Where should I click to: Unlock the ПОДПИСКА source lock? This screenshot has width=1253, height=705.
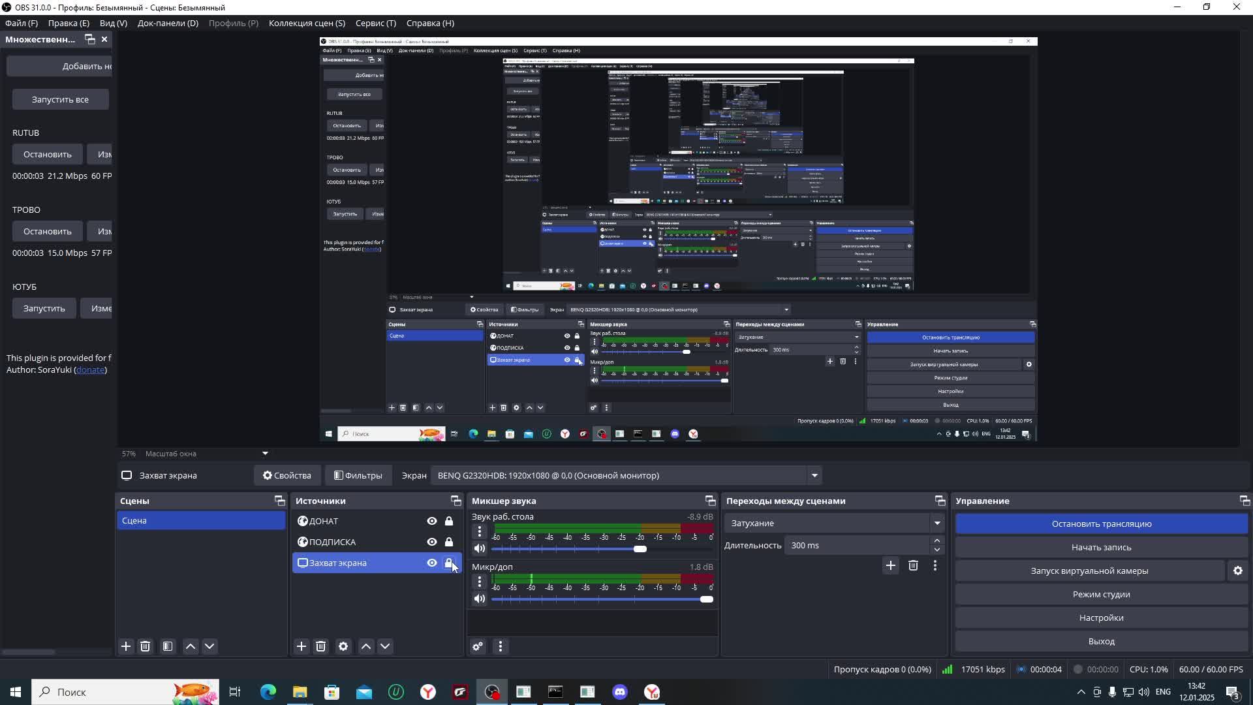[449, 542]
